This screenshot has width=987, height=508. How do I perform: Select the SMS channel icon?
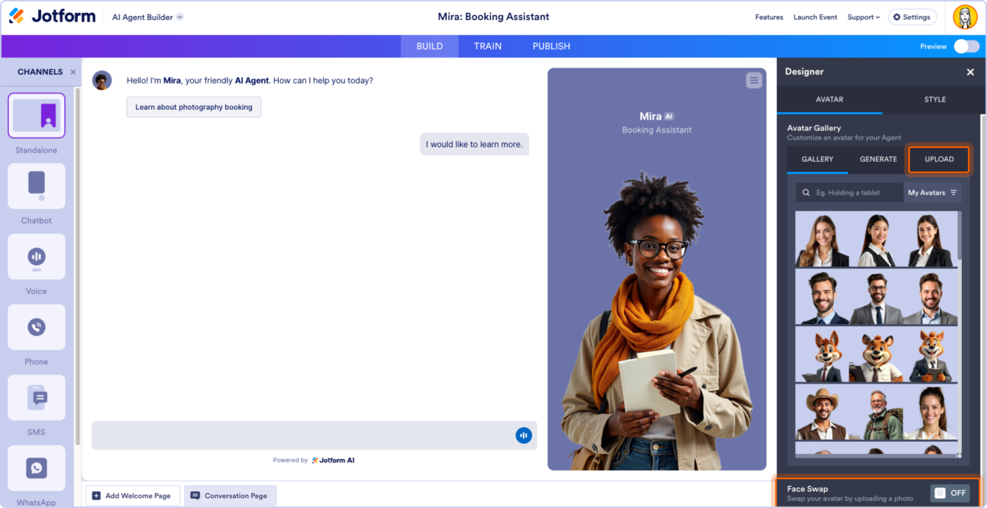36,398
